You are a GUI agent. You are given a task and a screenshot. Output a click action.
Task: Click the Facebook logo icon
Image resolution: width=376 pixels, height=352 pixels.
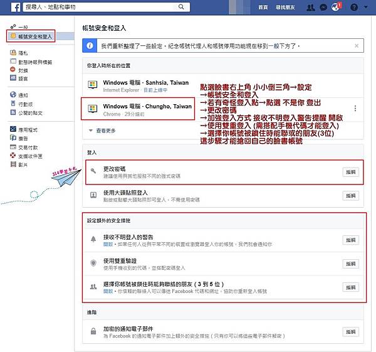pos(16,7)
